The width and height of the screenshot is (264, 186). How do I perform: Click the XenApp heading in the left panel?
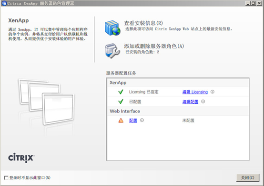click(19, 20)
